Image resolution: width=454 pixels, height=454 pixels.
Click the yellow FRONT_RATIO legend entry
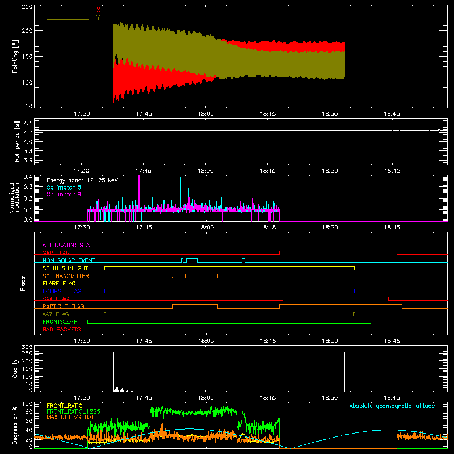point(65,406)
